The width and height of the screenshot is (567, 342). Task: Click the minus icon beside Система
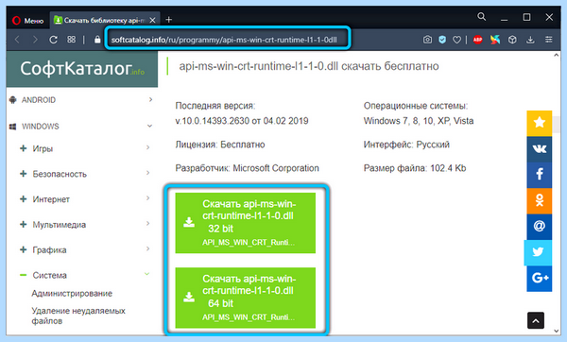pyautogui.click(x=23, y=275)
